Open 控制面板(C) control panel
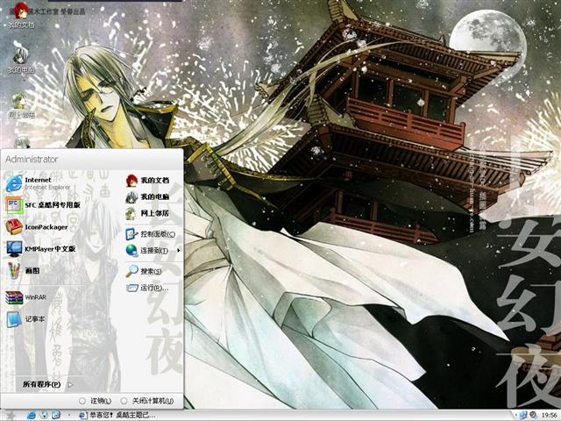This screenshot has width=561, height=421. [x=150, y=234]
